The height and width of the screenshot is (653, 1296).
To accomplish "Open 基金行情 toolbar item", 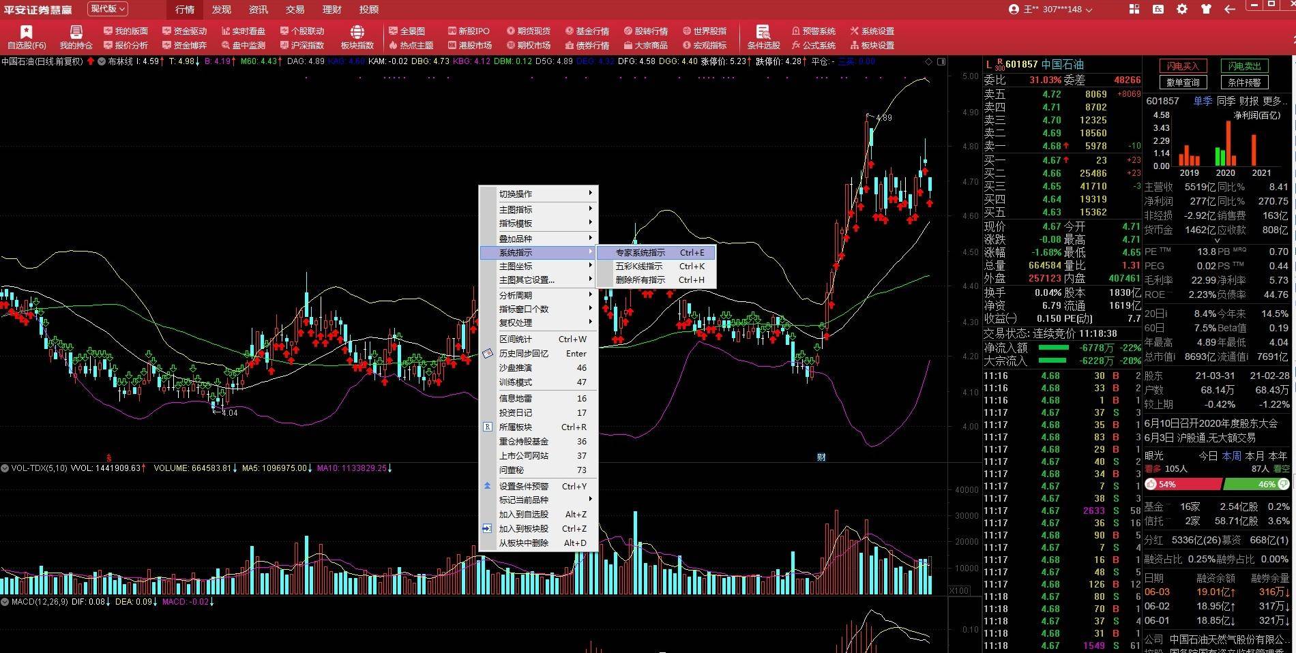I will point(587,31).
